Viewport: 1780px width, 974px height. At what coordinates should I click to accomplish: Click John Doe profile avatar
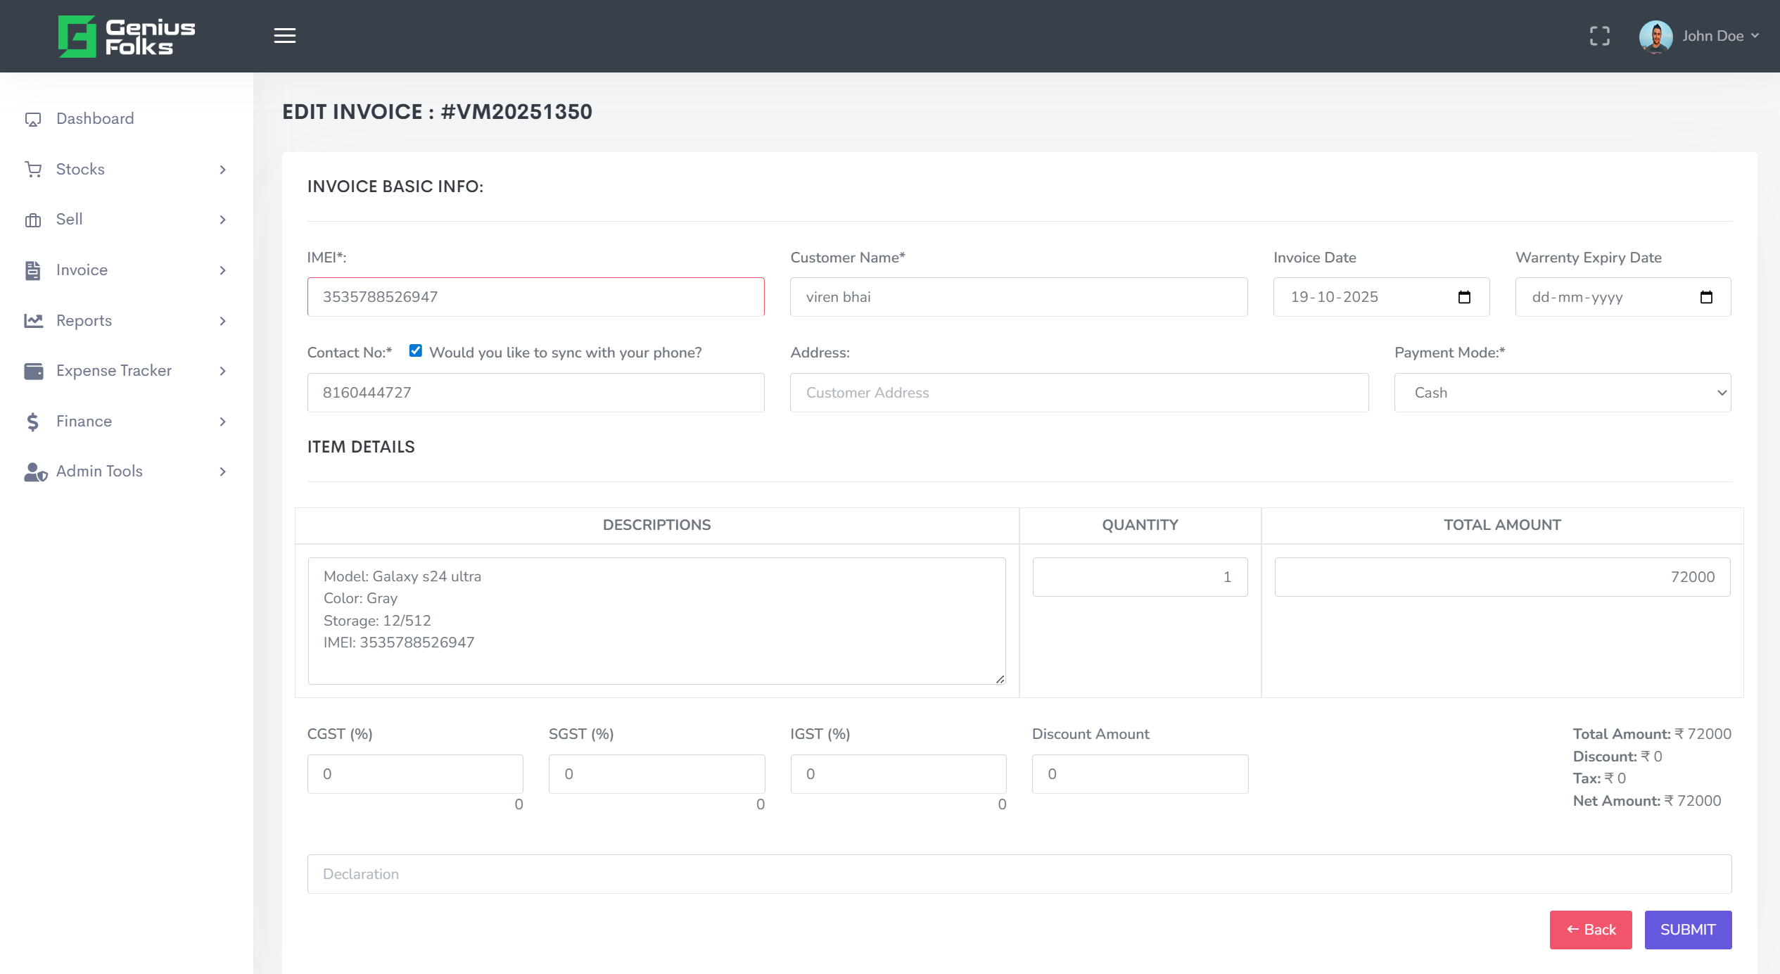coord(1655,36)
